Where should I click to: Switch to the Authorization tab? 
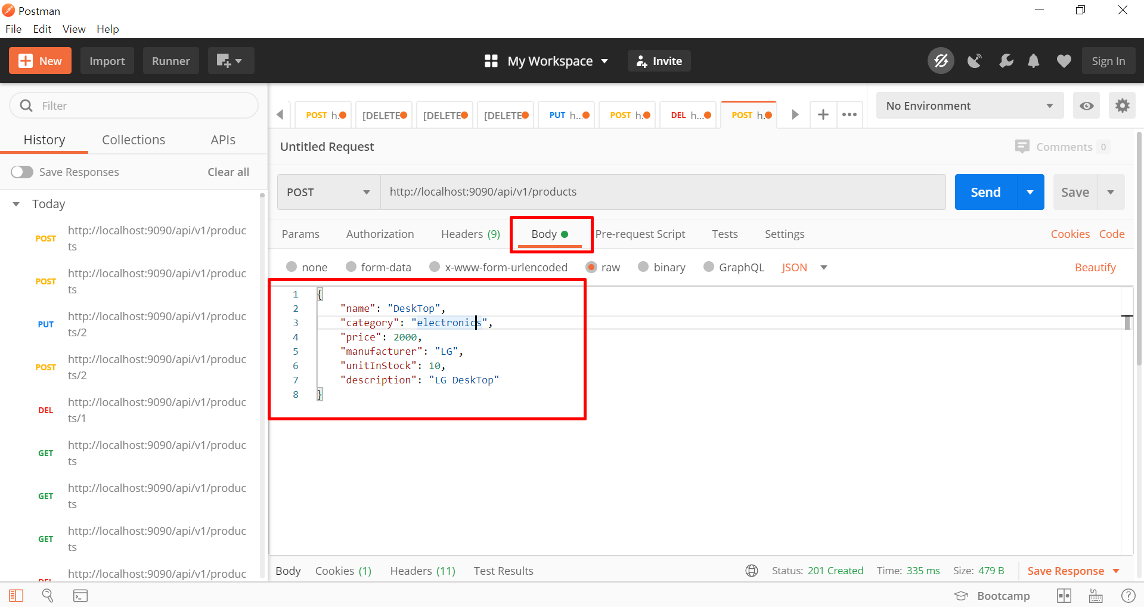click(x=380, y=234)
